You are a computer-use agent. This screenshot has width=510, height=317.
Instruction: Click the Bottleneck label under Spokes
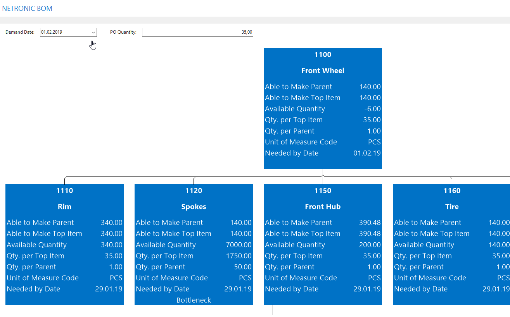tap(194, 300)
